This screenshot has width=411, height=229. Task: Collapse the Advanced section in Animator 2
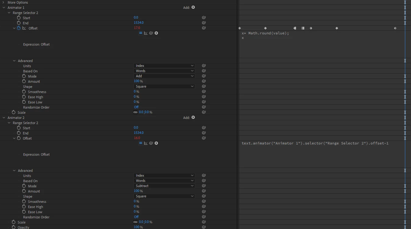pos(14,170)
